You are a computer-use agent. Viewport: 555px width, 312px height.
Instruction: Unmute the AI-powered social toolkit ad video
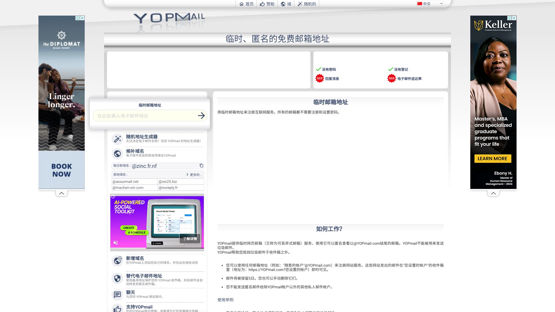(x=116, y=243)
